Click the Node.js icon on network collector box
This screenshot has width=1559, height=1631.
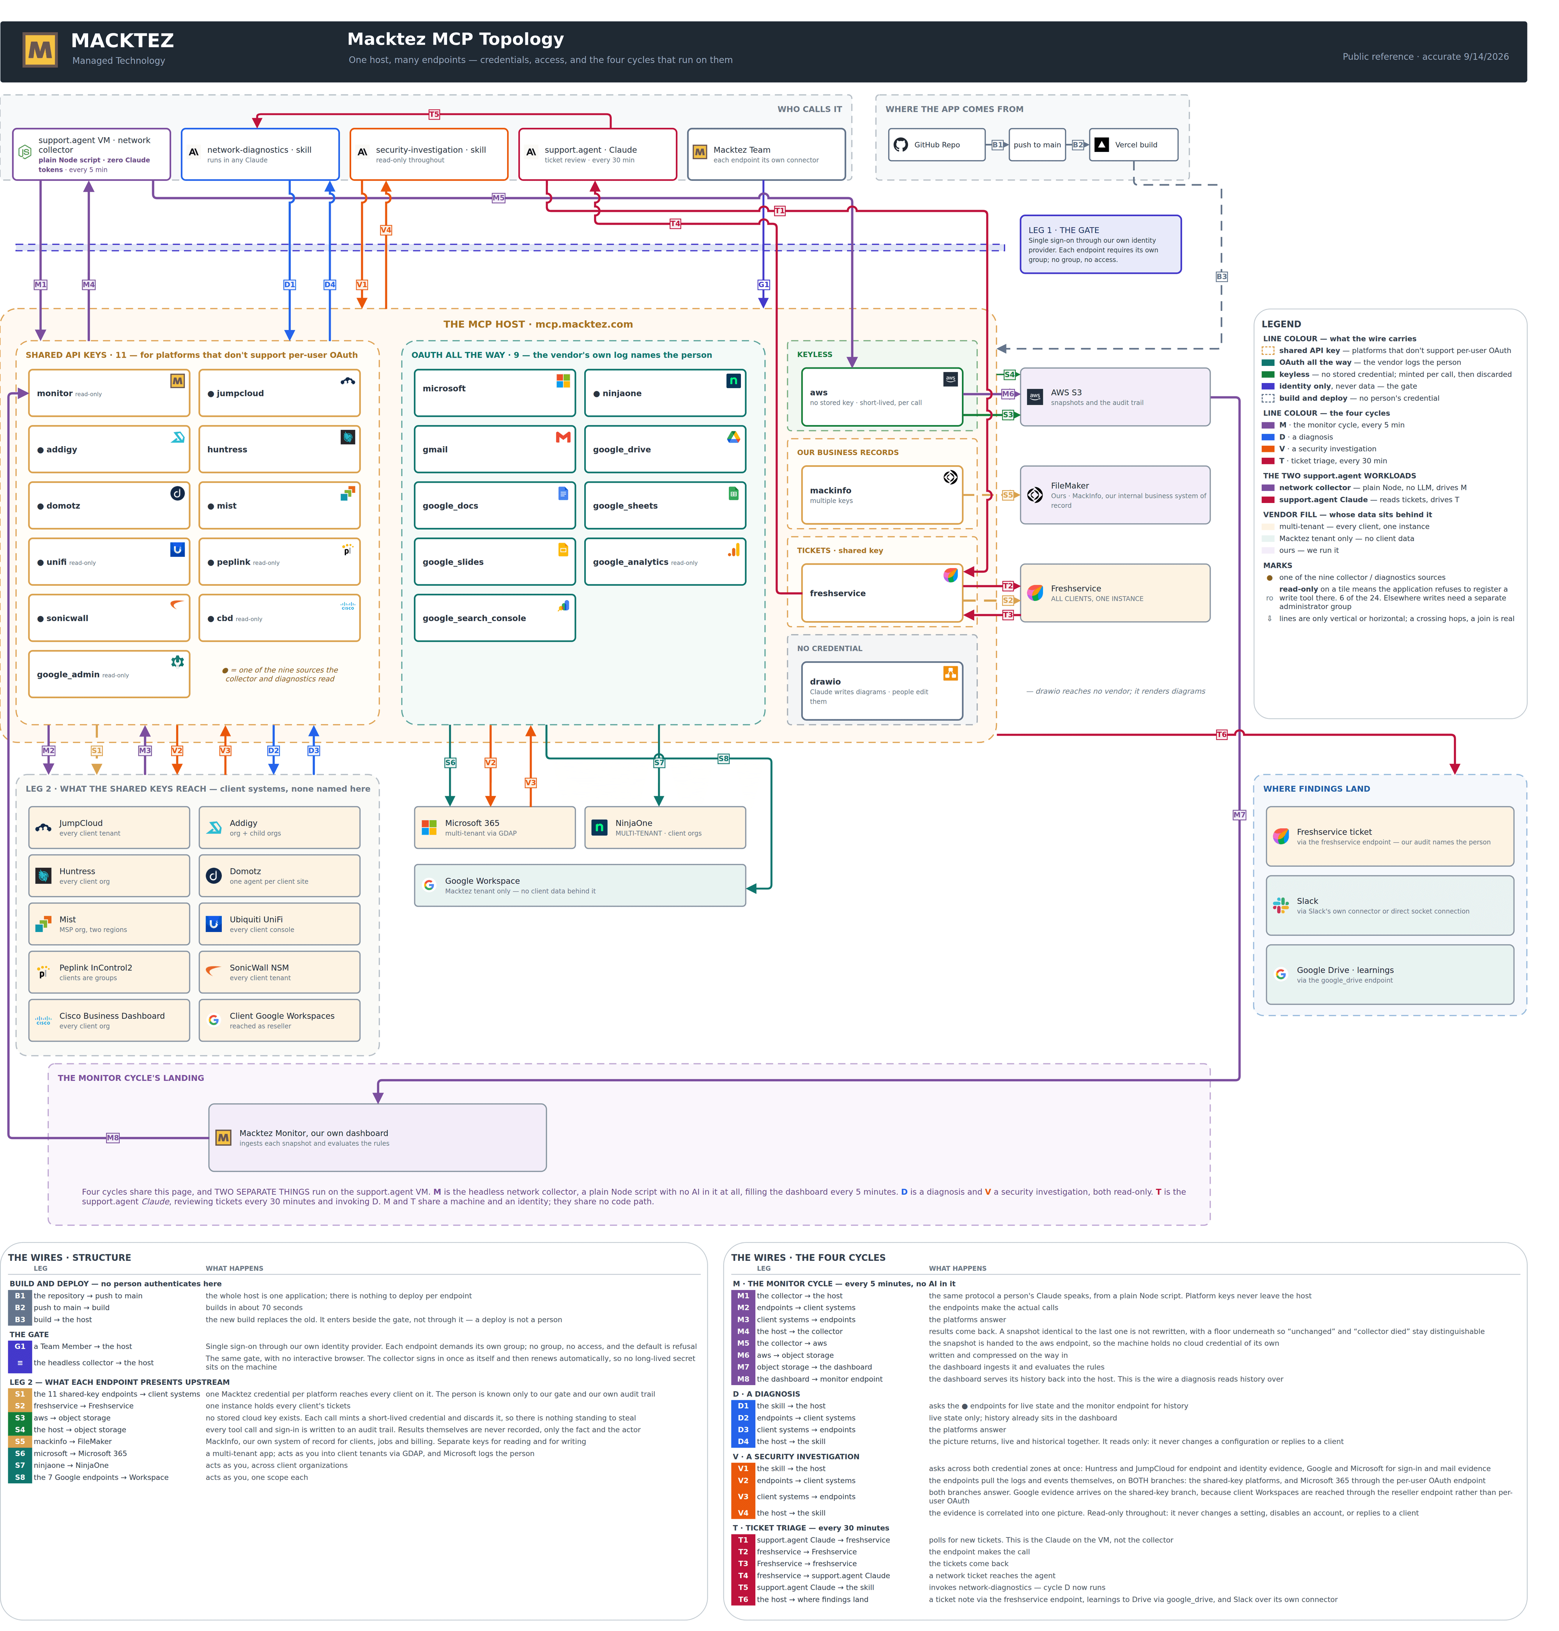point(25,152)
